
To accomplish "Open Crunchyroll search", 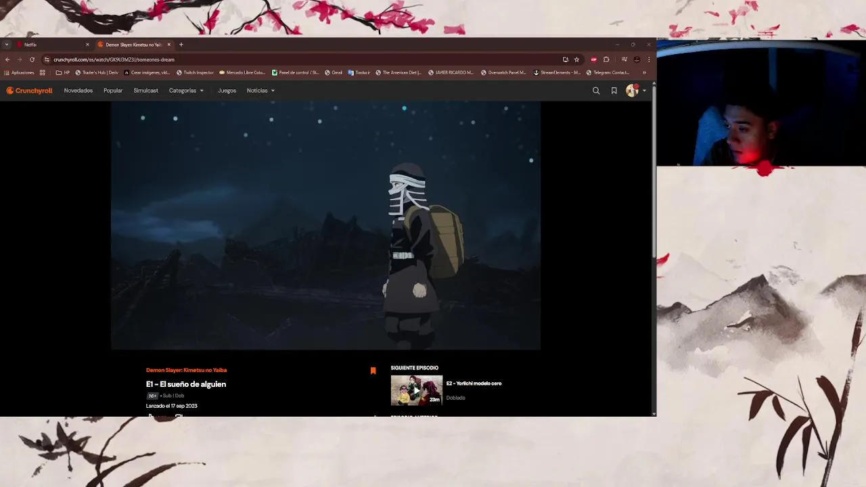I will [x=596, y=91].
